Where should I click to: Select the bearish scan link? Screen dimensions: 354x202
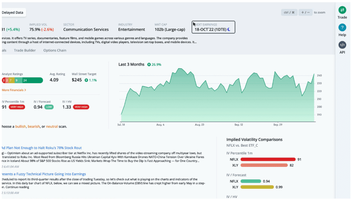pos(34,126)
